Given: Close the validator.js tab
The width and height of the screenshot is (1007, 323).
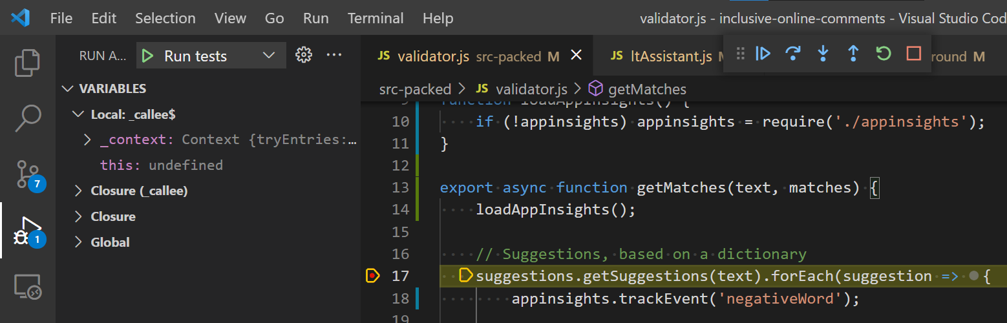Looking at the screenshot, I should (577, 56).
